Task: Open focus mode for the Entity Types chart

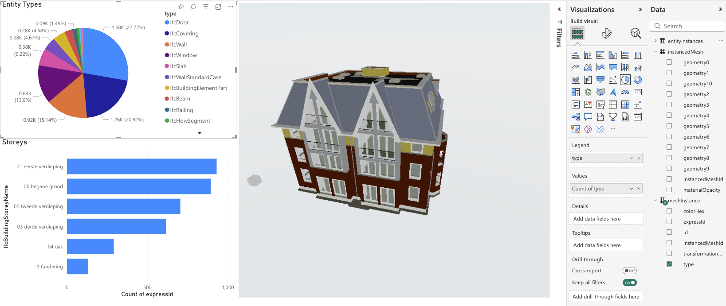Action: coord(218,7)
